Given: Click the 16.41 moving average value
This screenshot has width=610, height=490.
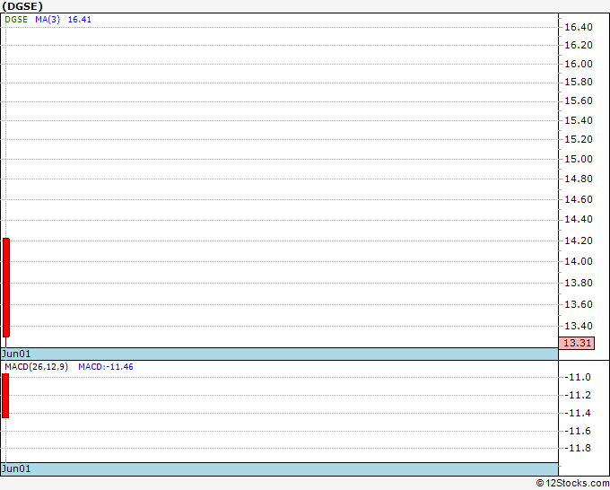Looking at the screenshot, I should 80,19.
